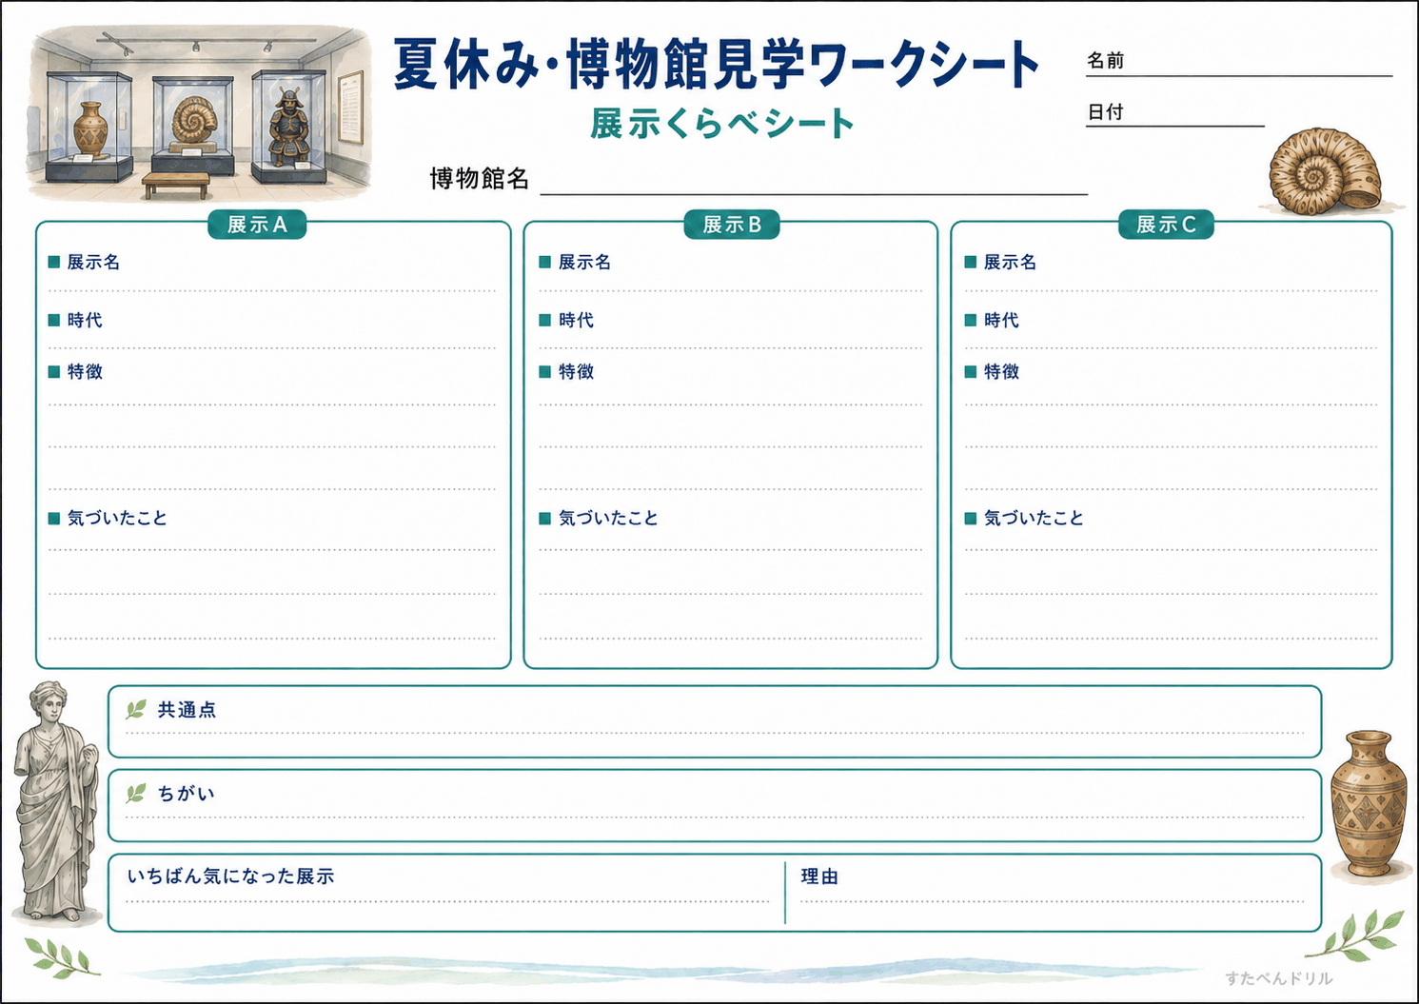Select the 展示A header tab
Viewport: 1419px width, 1004px height.
coord(257,225)
